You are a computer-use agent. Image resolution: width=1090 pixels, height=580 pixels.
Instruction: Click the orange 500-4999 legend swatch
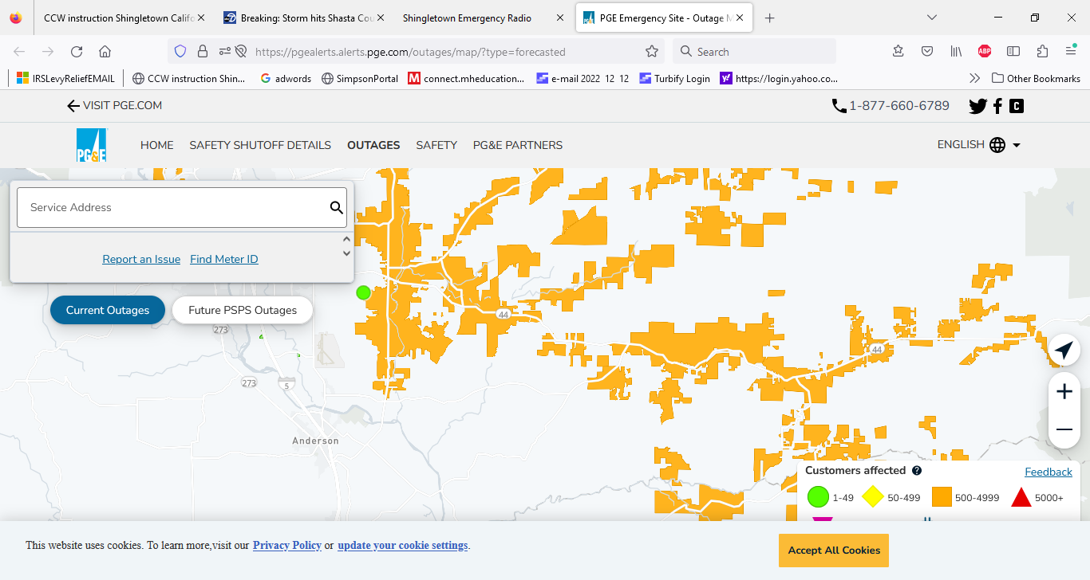pyautogui.click(x=942, y=497)
